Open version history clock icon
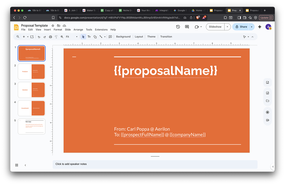The height and width of the screenshot is (185, 285). (178, 27)
